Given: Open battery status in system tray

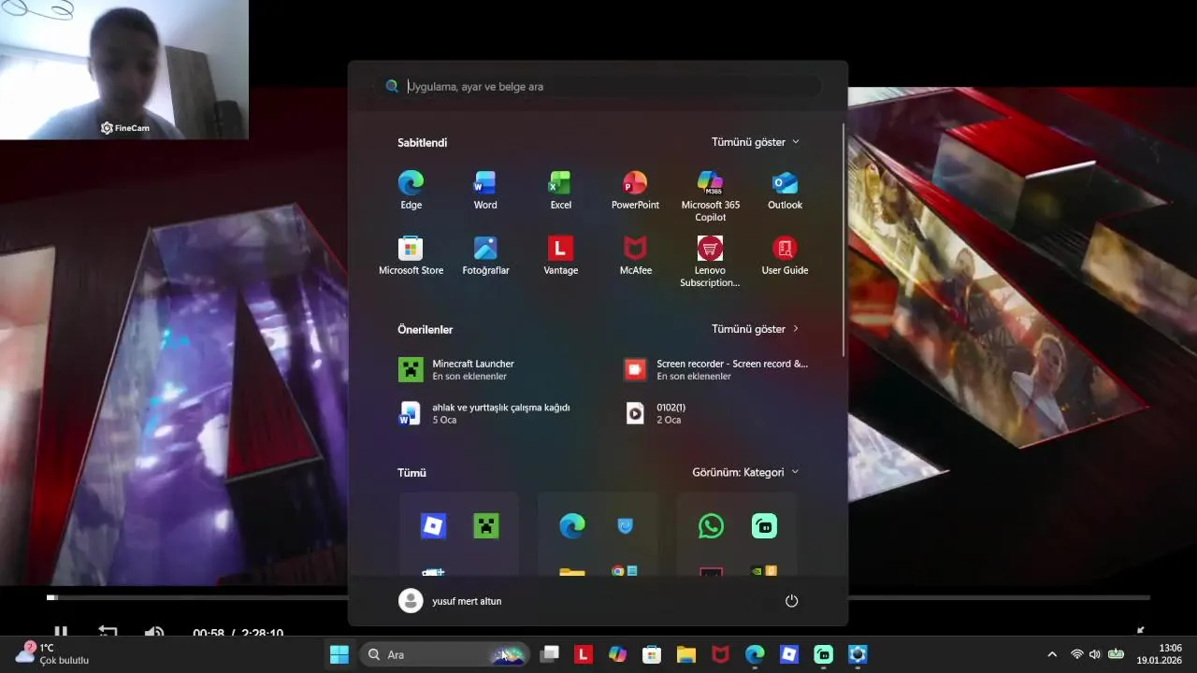Looking at the screenshot, I should click(x=1116, y=654).
